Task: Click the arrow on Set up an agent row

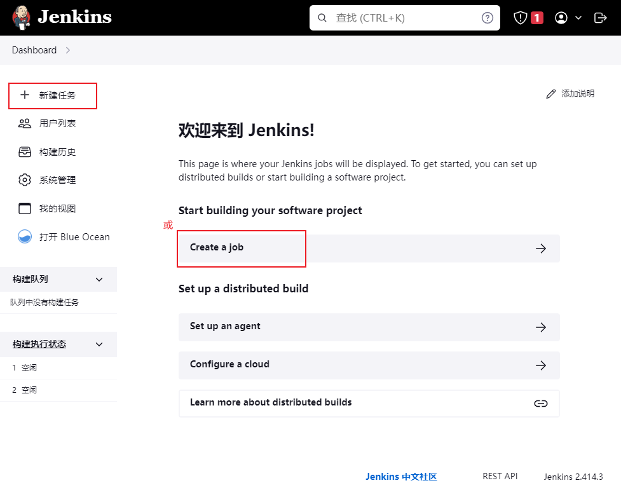Action: (541, 327)
